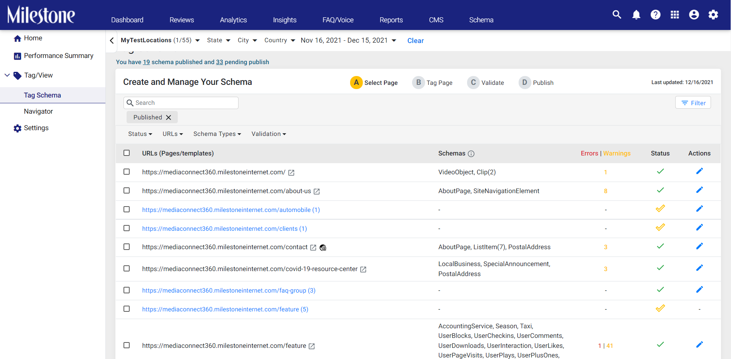Select Navigator in the sidebar

click(38, 111)
